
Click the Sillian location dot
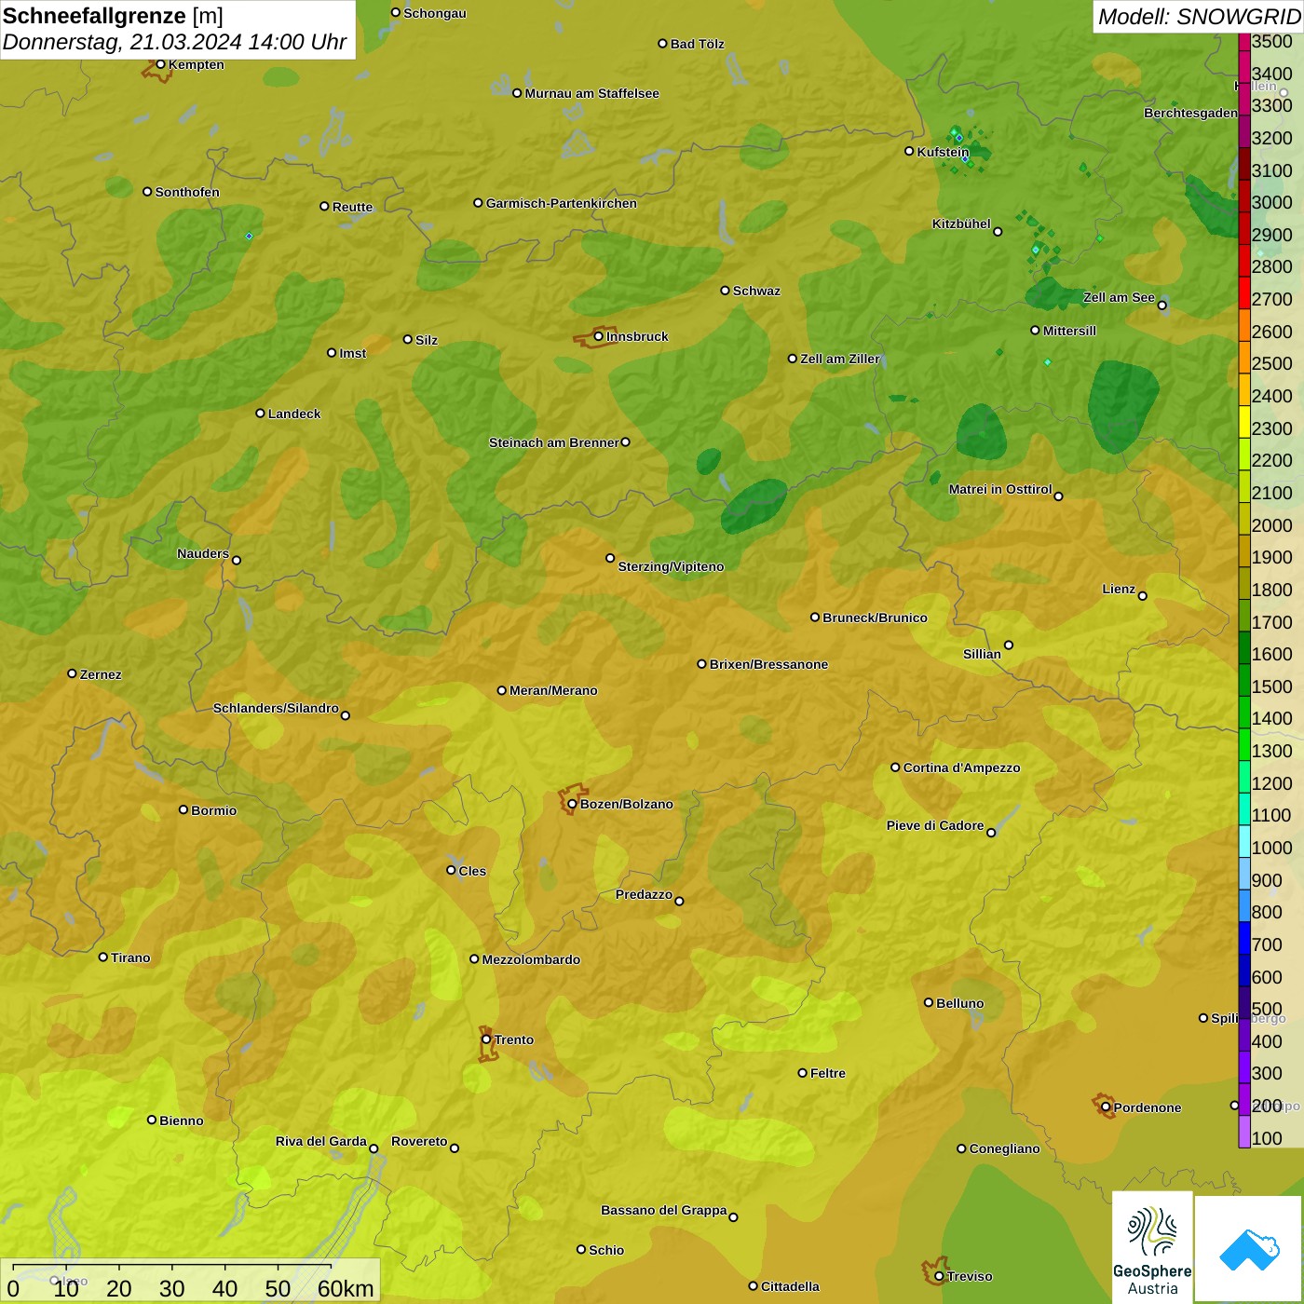[x=1009, y=645]
